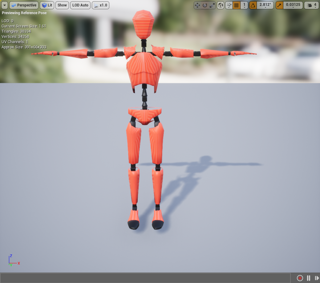Screen dimensions: 320x283
Task: Click the step forward playback button
Action: 317,278
